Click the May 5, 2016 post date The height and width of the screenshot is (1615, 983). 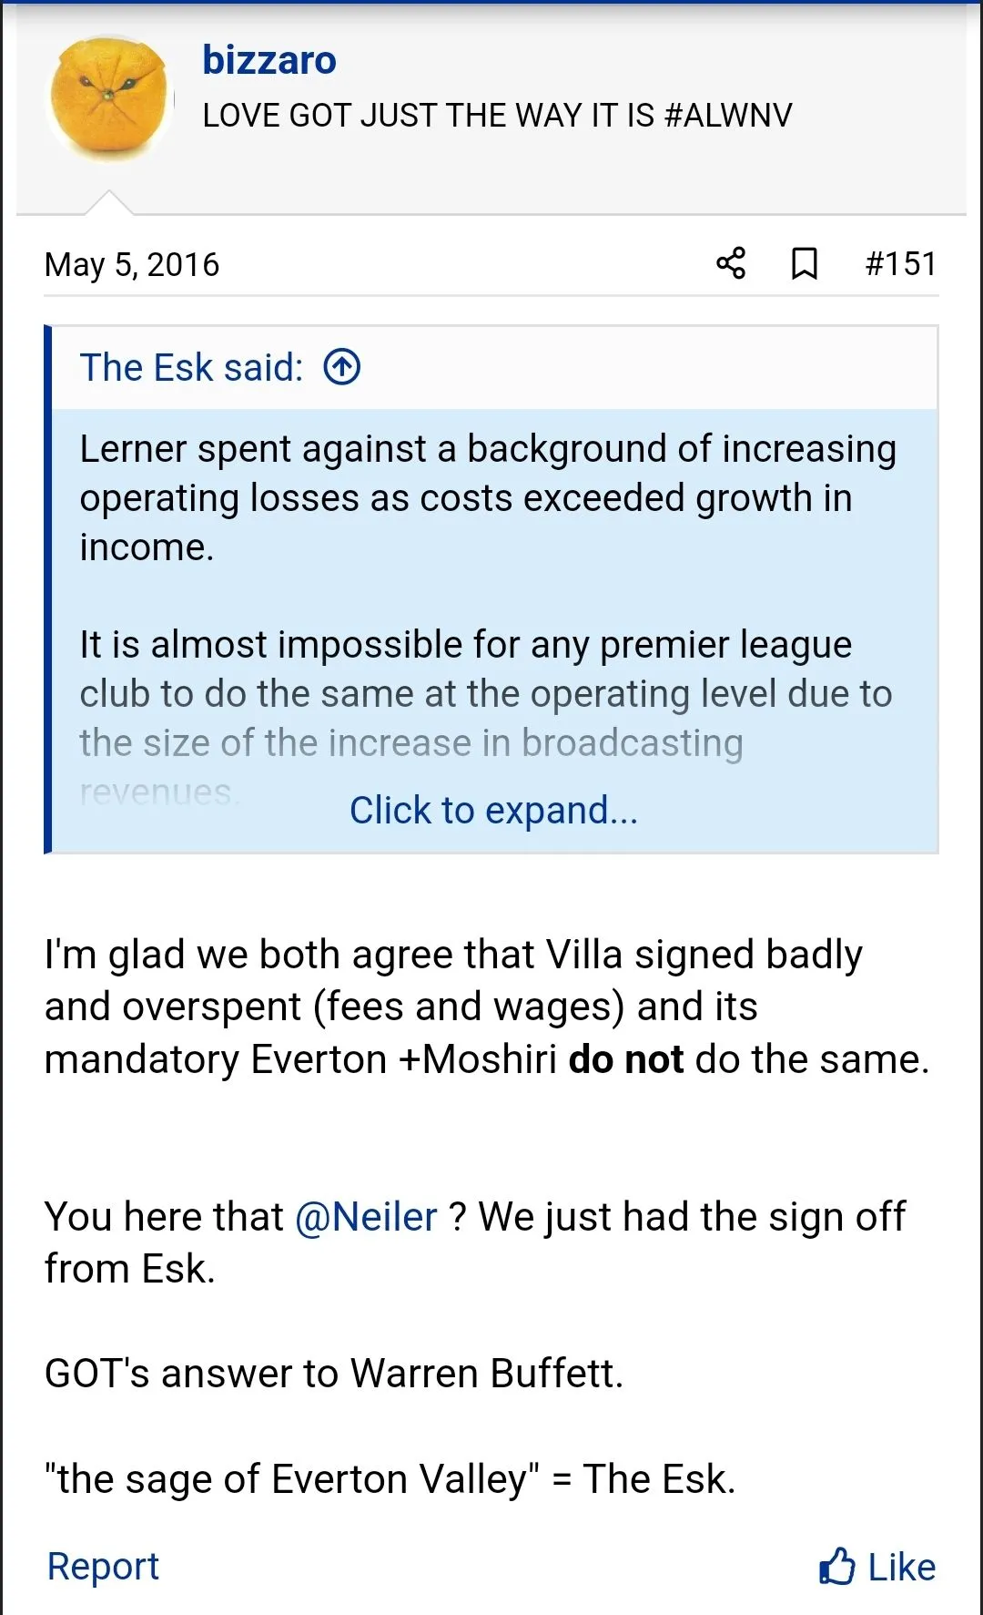132,265
